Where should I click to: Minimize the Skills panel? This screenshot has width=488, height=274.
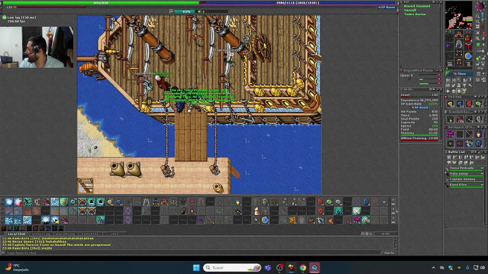click(437, 89)
